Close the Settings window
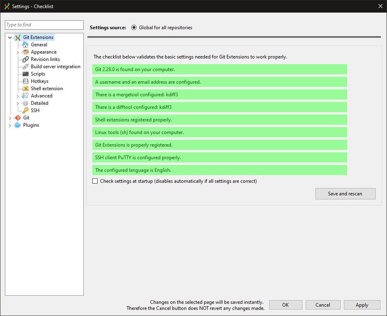387x316 pixels. coord(380,6)
